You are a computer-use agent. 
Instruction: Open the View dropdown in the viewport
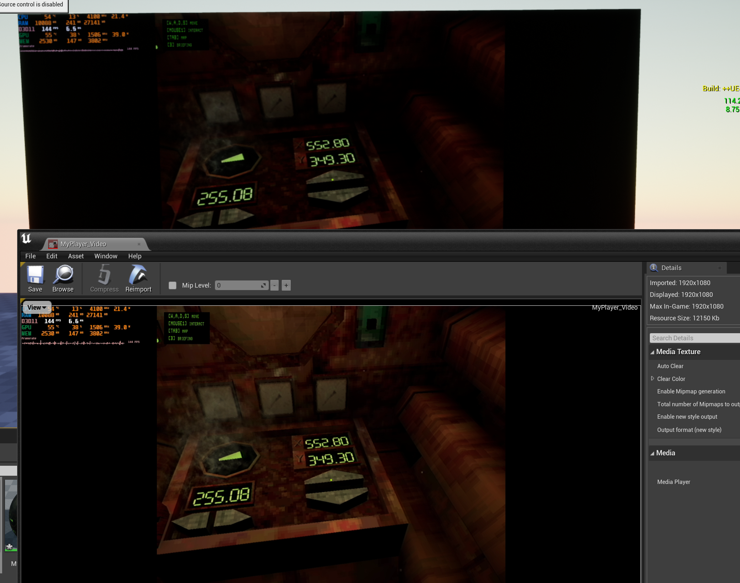[36, 307]
